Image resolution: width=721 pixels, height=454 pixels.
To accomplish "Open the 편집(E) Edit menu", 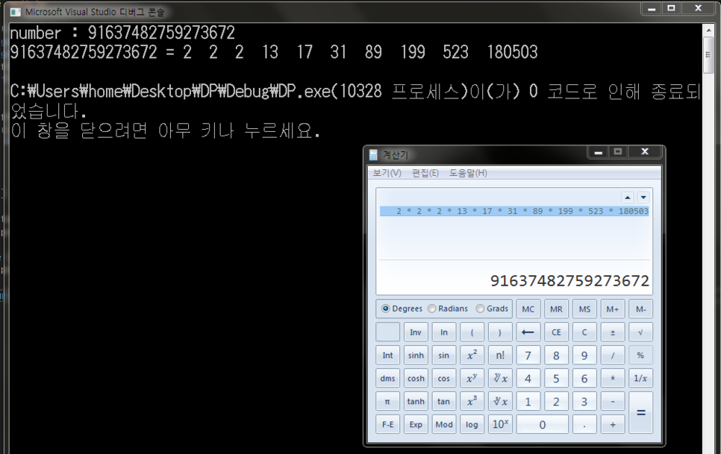I will pos(425,173).
